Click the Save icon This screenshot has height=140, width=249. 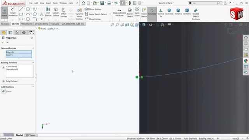click(x=102, y=3)
